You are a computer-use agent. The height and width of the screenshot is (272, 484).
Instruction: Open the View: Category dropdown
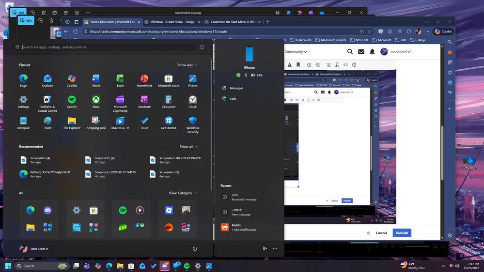183,193
